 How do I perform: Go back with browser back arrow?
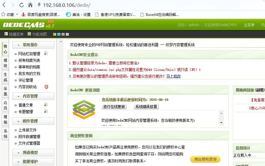4,5
